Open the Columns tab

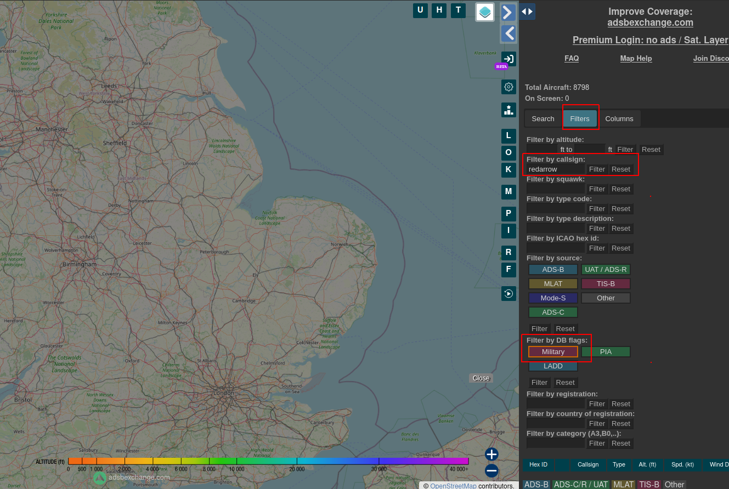[619, 118]
